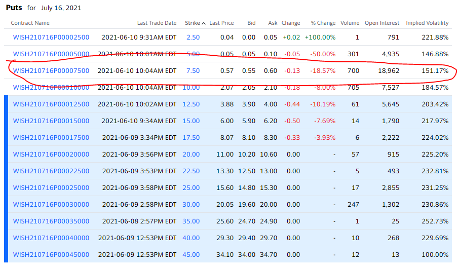The height and width of the screenshot is (267, 459).
Task: Open contract WISH210716P00020000
Action: (x=51, y=154)
